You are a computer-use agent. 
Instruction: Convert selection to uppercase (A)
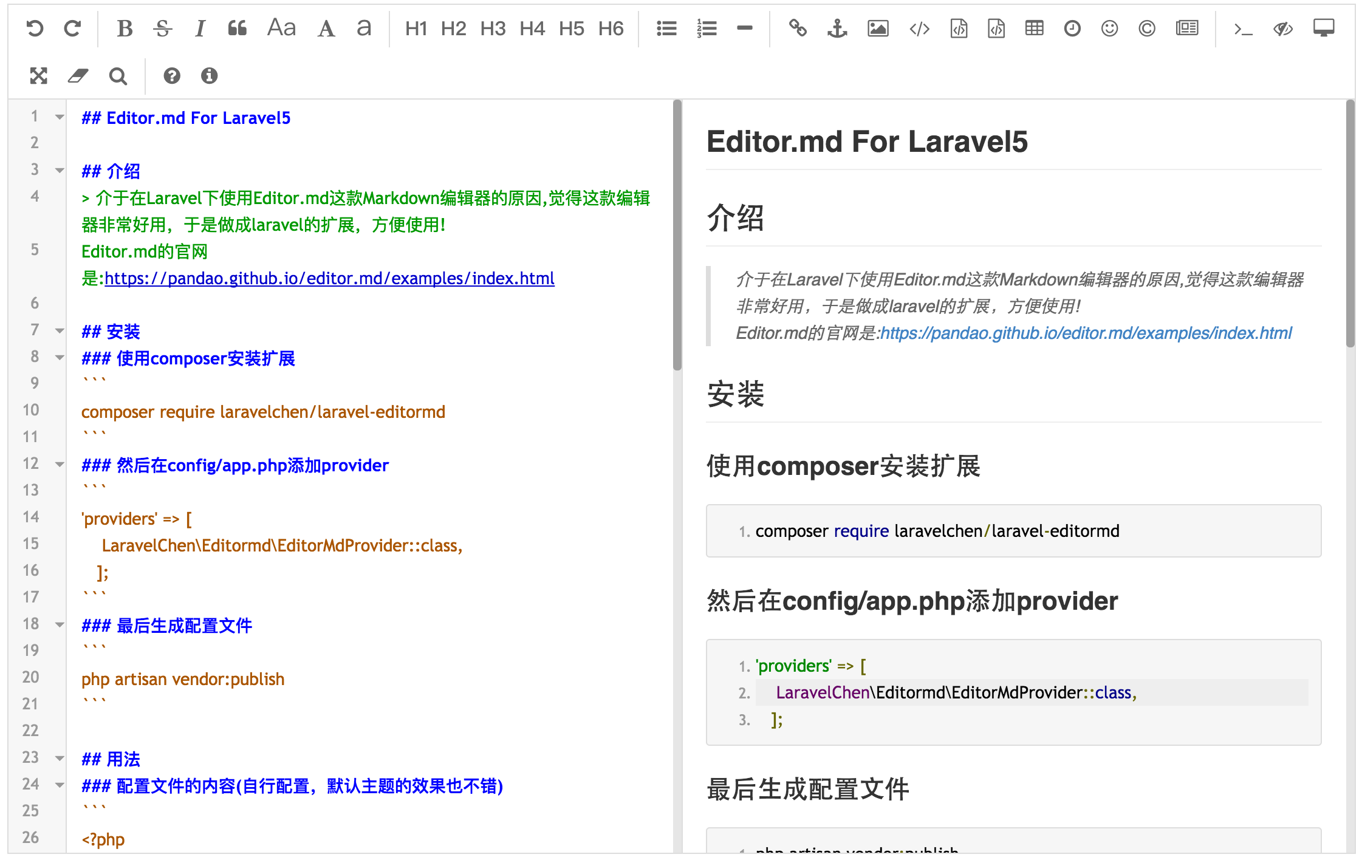pyautogui.click(x=326, y=29)
